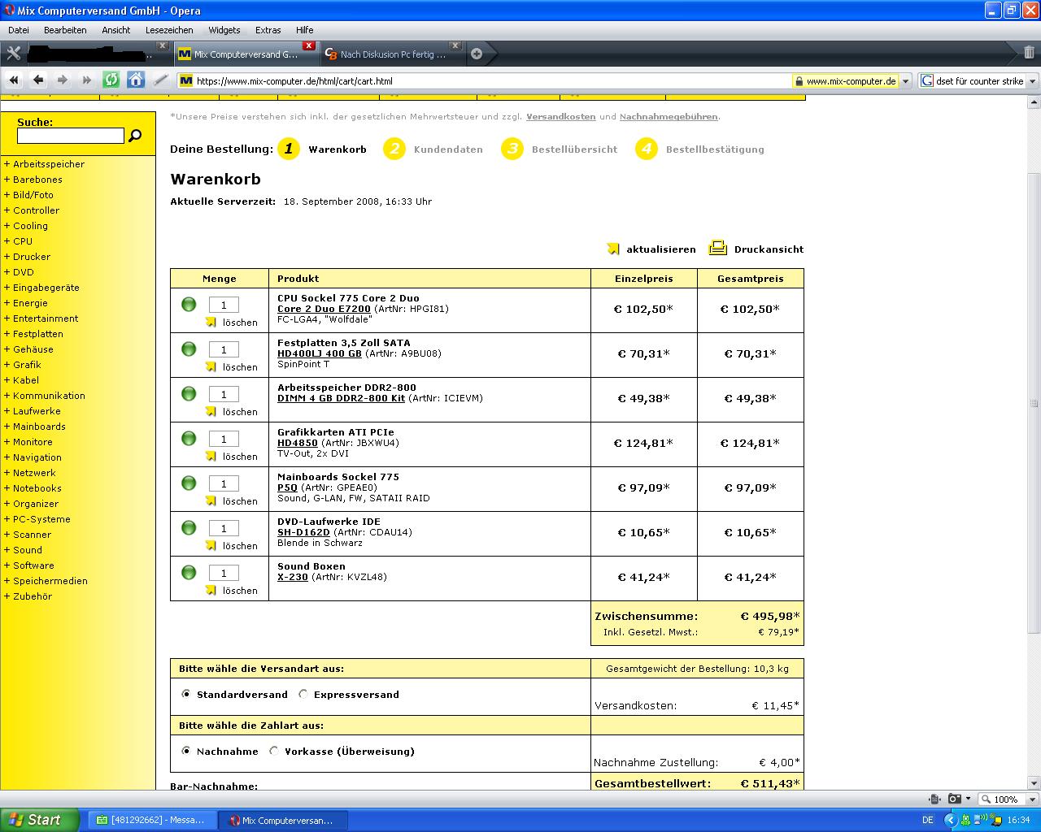Click green availability dot for Core 2 Duo E7200

pos(189,304)
